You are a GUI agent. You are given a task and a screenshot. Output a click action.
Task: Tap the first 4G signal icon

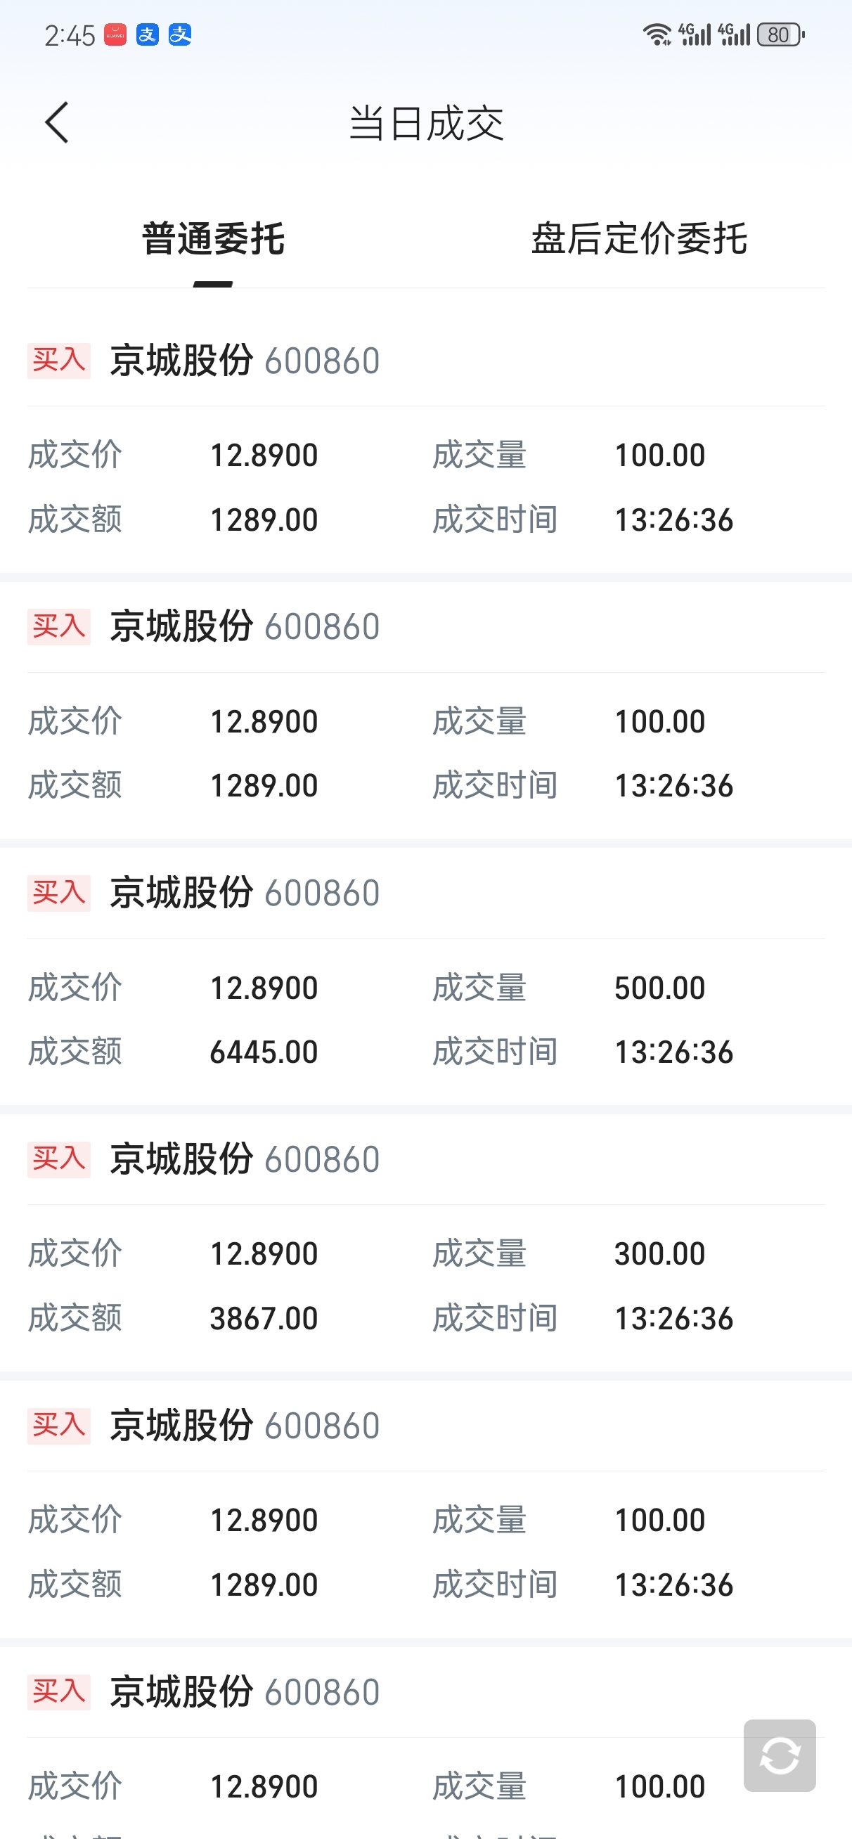pos(694,35)
